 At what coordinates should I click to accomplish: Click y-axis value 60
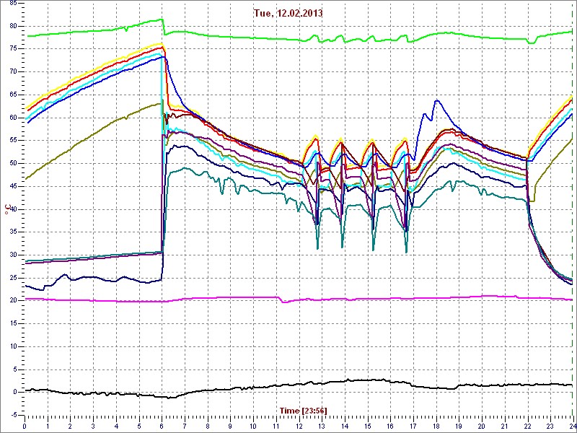click(x=13, y=118)
